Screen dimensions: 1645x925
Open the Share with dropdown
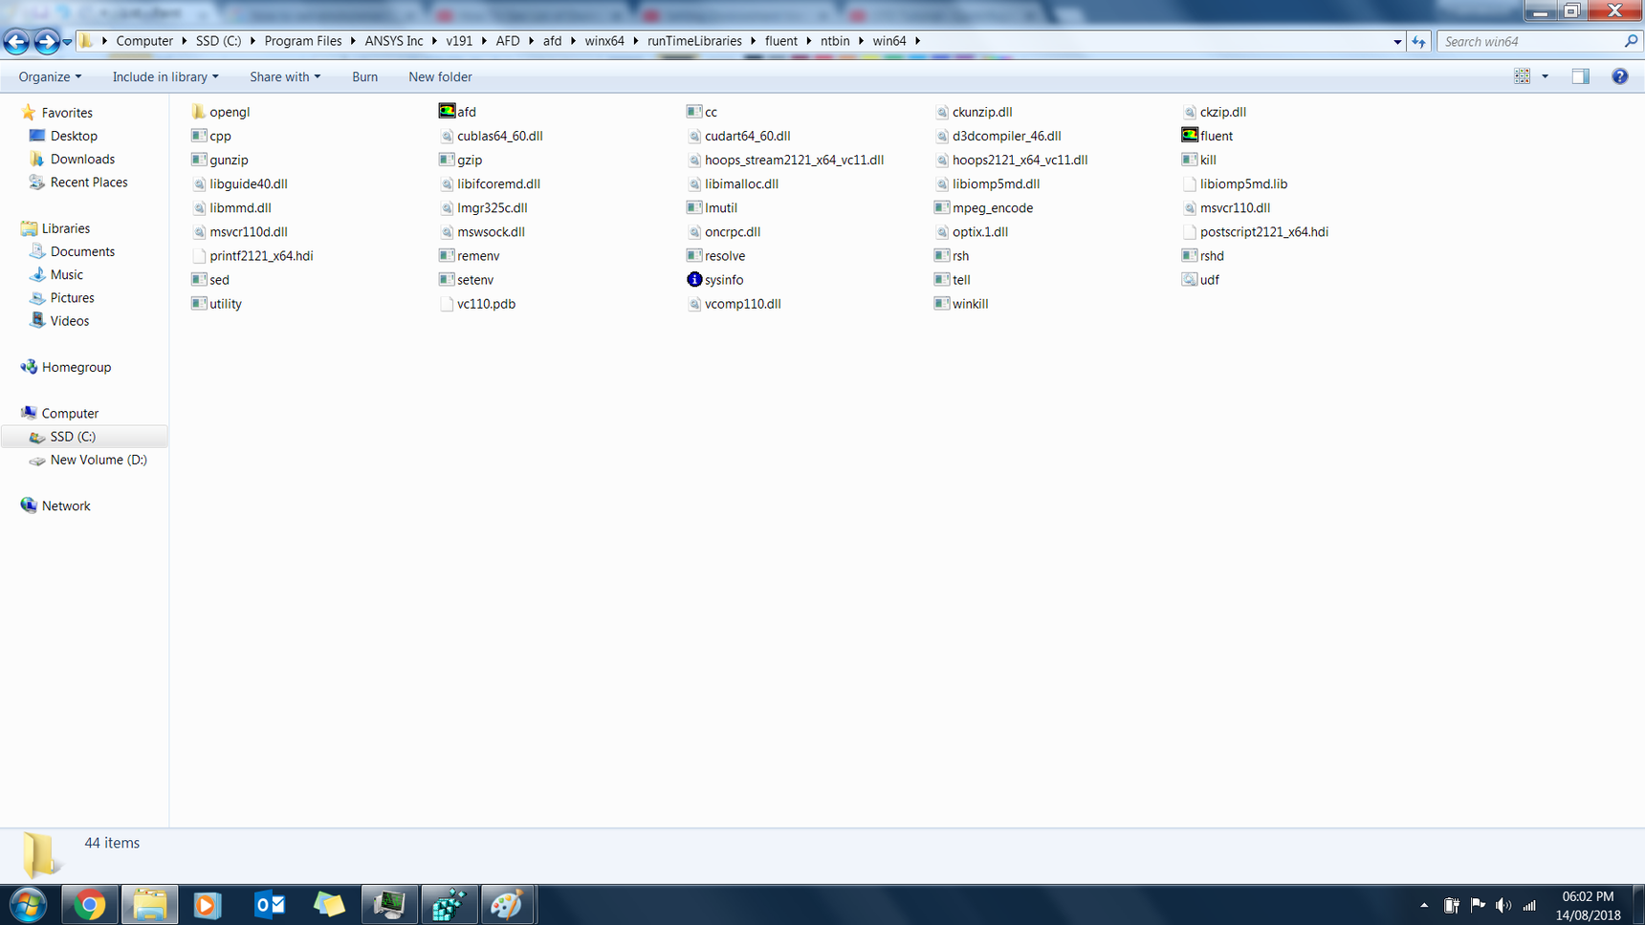pyautogui.click(x=285, y=76)
